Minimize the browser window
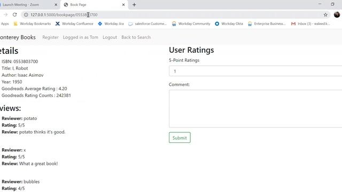Screen dimensions: 342x192 click(320, 4)
